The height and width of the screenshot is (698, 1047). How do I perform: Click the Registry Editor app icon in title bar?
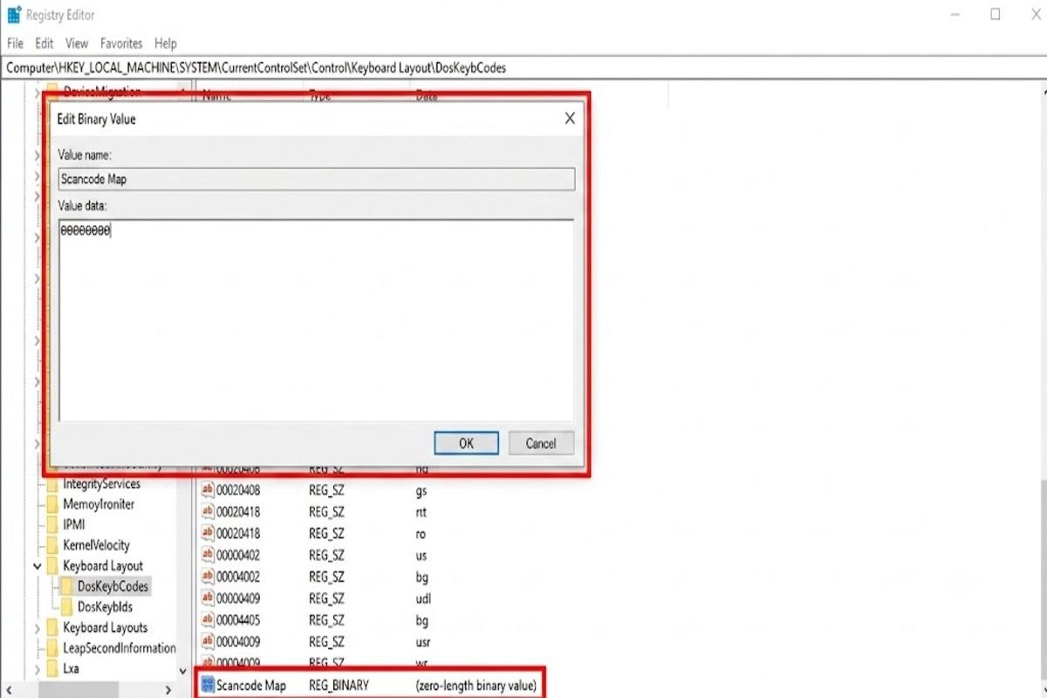14,15
